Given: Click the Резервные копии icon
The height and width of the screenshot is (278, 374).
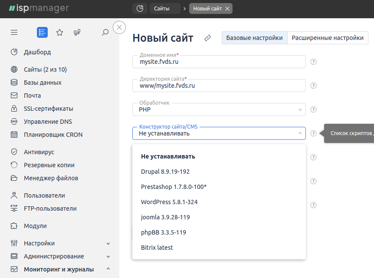Looking at the screenshot, I should (x=14, y=165).
